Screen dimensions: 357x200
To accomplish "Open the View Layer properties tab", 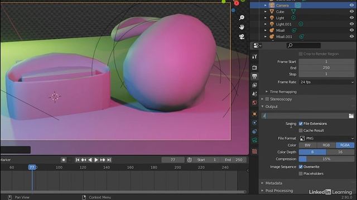I will (x=254, y=85).
